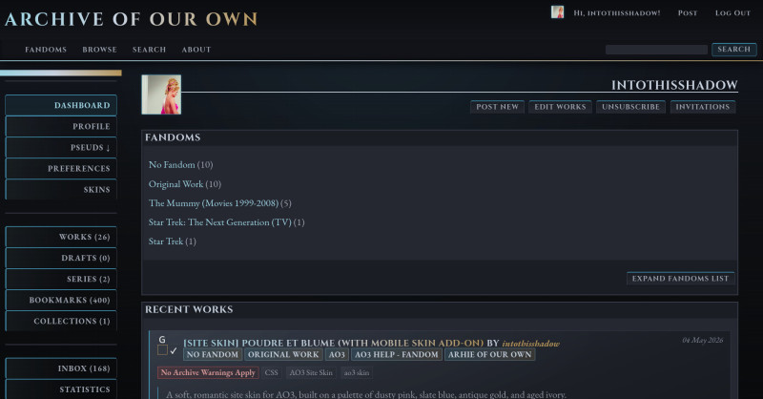This screenshot has width=763, height=399.
Task: Click the Invitations button
Action: click(x=703, y=107)
